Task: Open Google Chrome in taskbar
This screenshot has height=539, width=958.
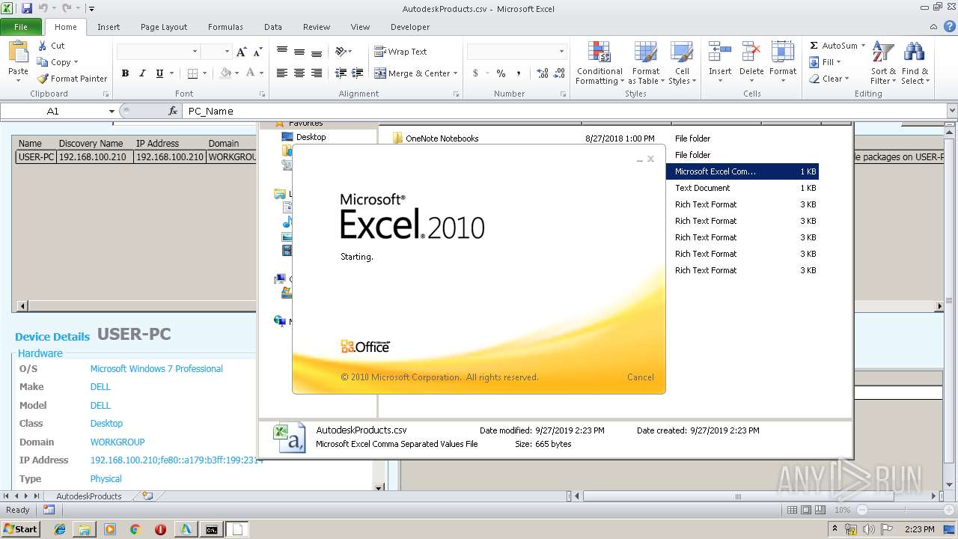Action: [x=135, y=529]
